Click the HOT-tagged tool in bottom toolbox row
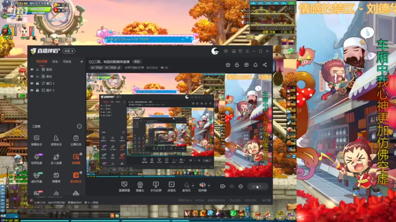 pyautogui.click(x=37, y=193)
